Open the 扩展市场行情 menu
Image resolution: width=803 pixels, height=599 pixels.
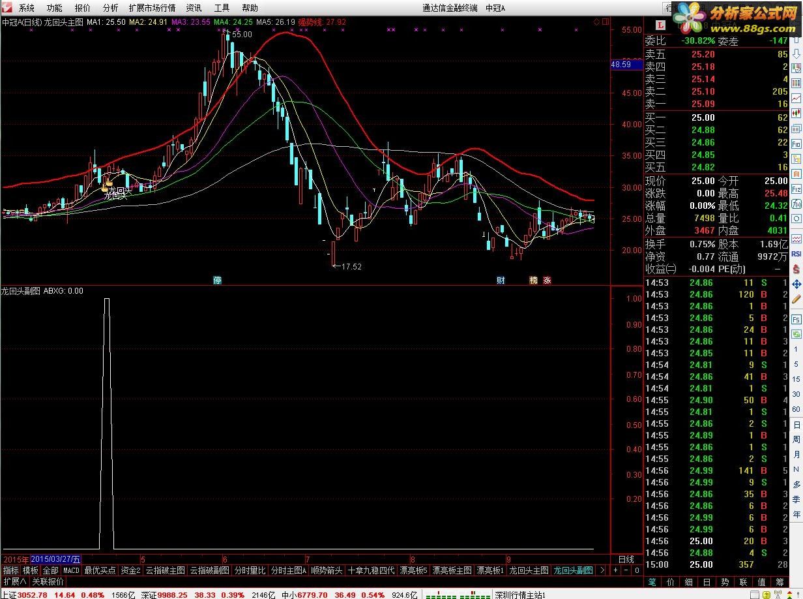152,8
